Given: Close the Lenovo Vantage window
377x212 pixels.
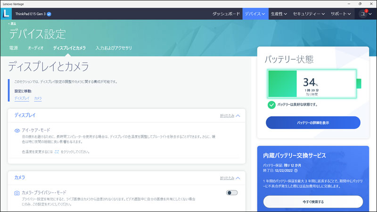Looking at the screenshot, I should (371, 4).
